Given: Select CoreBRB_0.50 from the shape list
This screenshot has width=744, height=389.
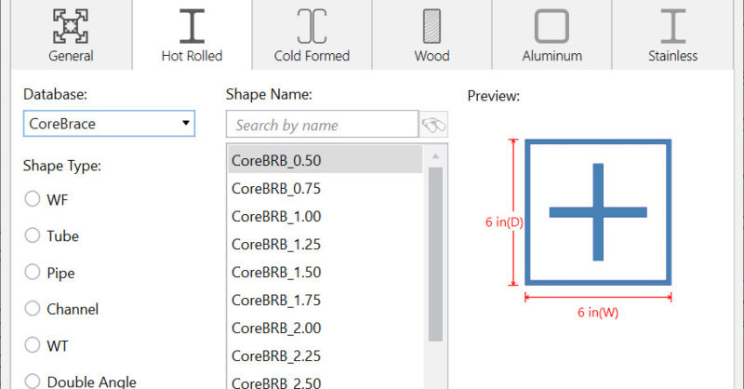Looking at the screenshot, I should click(x=276, y=160).
